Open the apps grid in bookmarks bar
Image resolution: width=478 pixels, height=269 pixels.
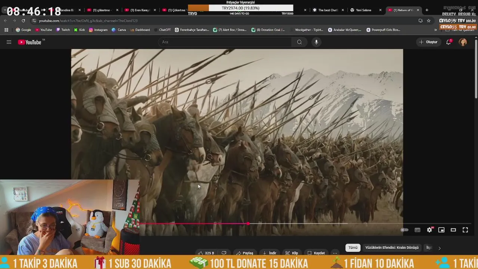(6, 30)
